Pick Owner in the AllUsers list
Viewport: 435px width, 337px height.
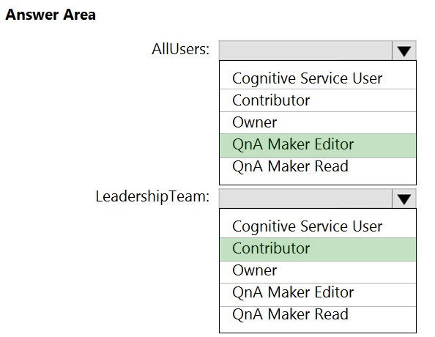(318, 122)
